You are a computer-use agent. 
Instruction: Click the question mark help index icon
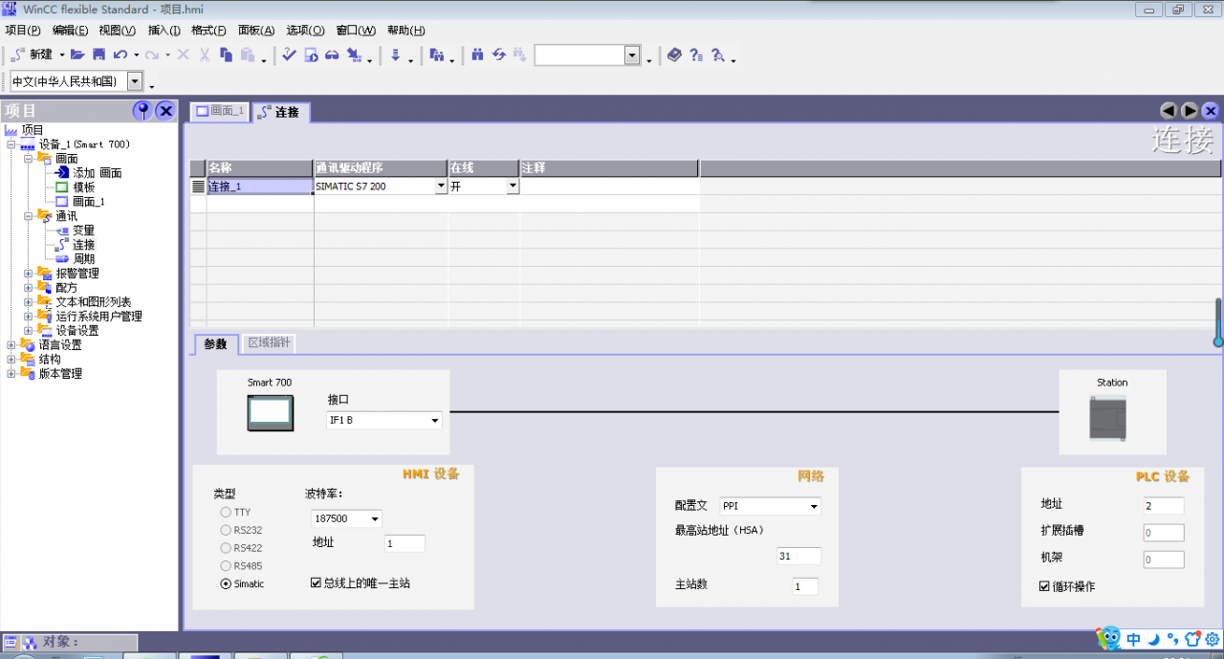coord(696,55)
